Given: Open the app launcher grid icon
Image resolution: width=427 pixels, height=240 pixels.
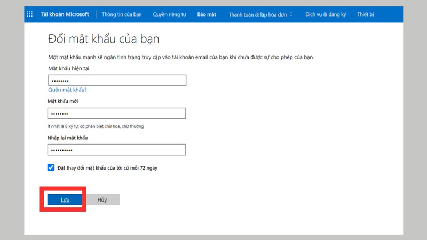Looking at the screenshot, I should (x=30, y=14).
